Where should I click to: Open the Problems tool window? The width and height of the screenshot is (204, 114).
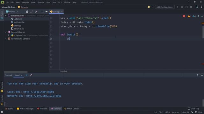click(x=42, y=109)
